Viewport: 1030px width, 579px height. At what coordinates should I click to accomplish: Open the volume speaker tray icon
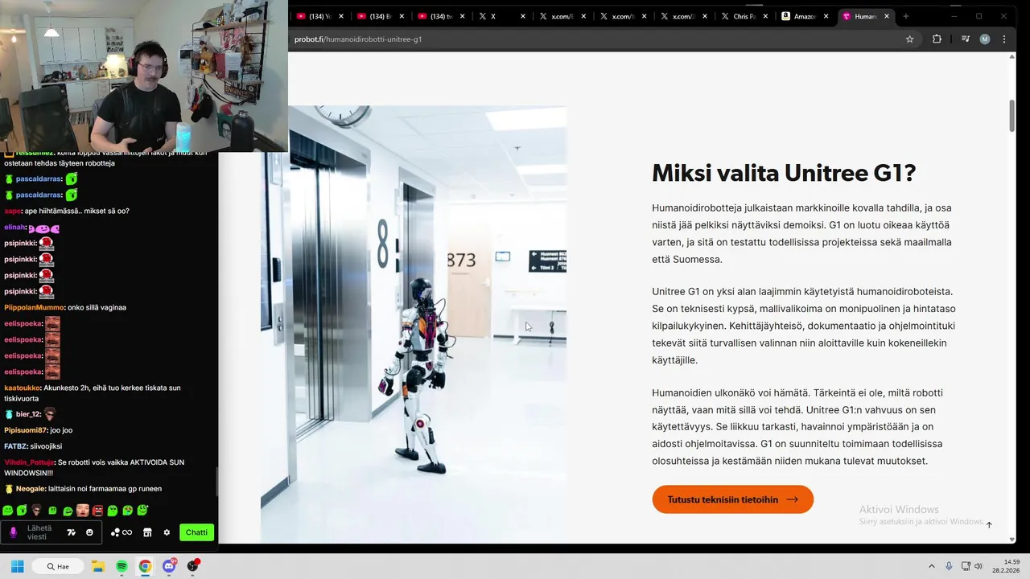pyautogui.click(x=978, y=566)
